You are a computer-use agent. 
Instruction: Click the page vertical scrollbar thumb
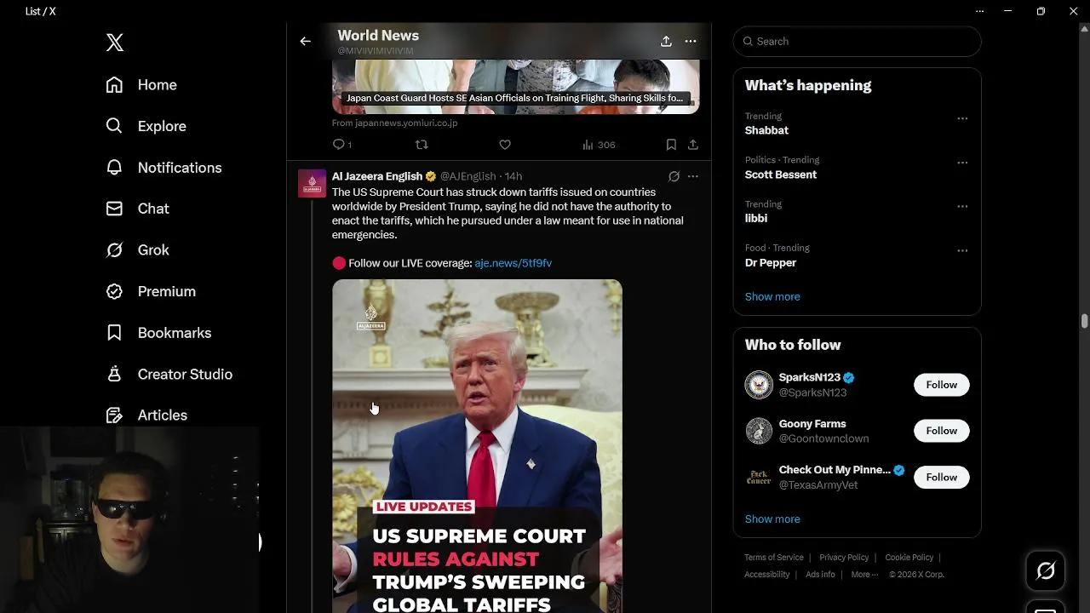[x=1084, y=321]
